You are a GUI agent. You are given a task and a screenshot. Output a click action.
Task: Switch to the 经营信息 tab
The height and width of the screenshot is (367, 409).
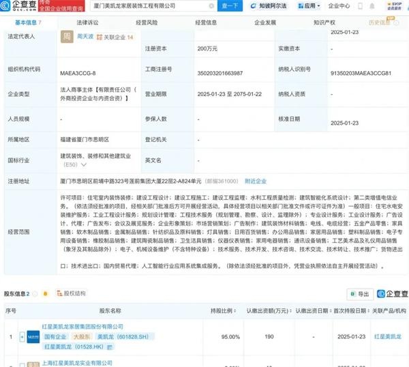tap(206, 23)
